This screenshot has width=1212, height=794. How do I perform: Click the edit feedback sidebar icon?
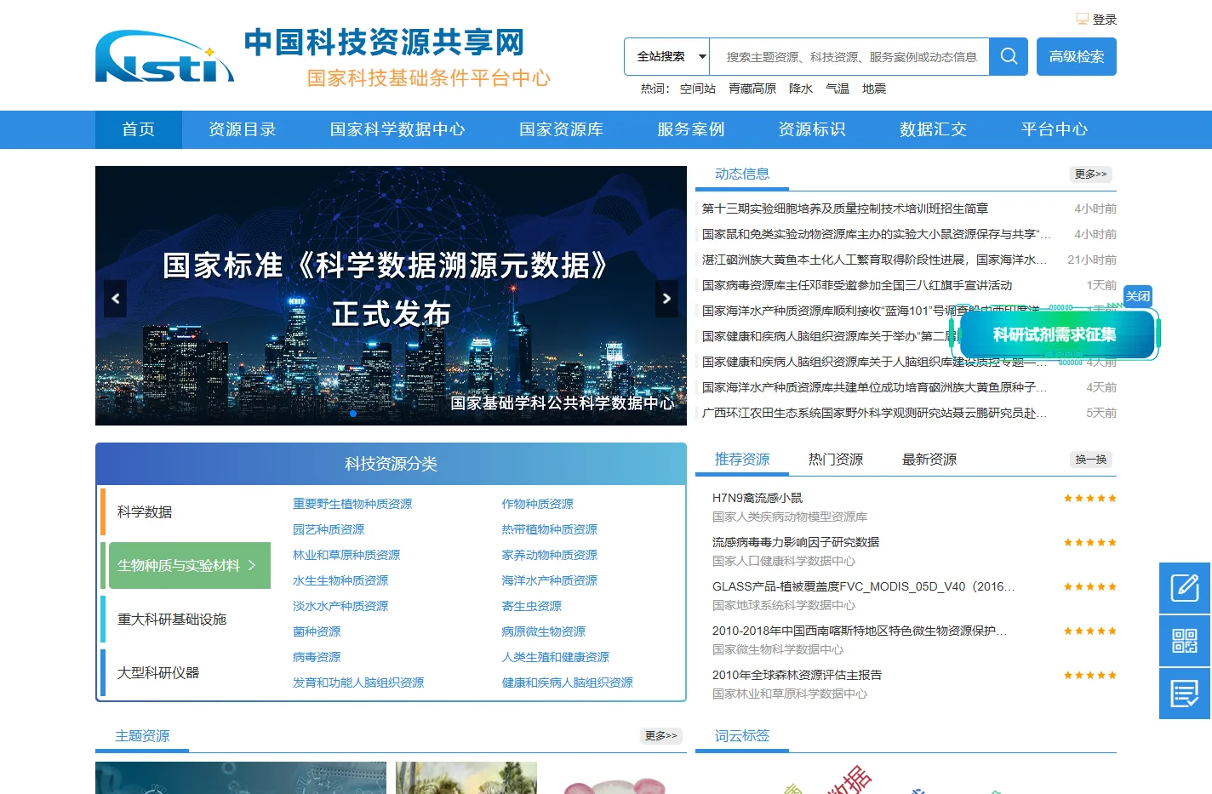coord(1185,588)
